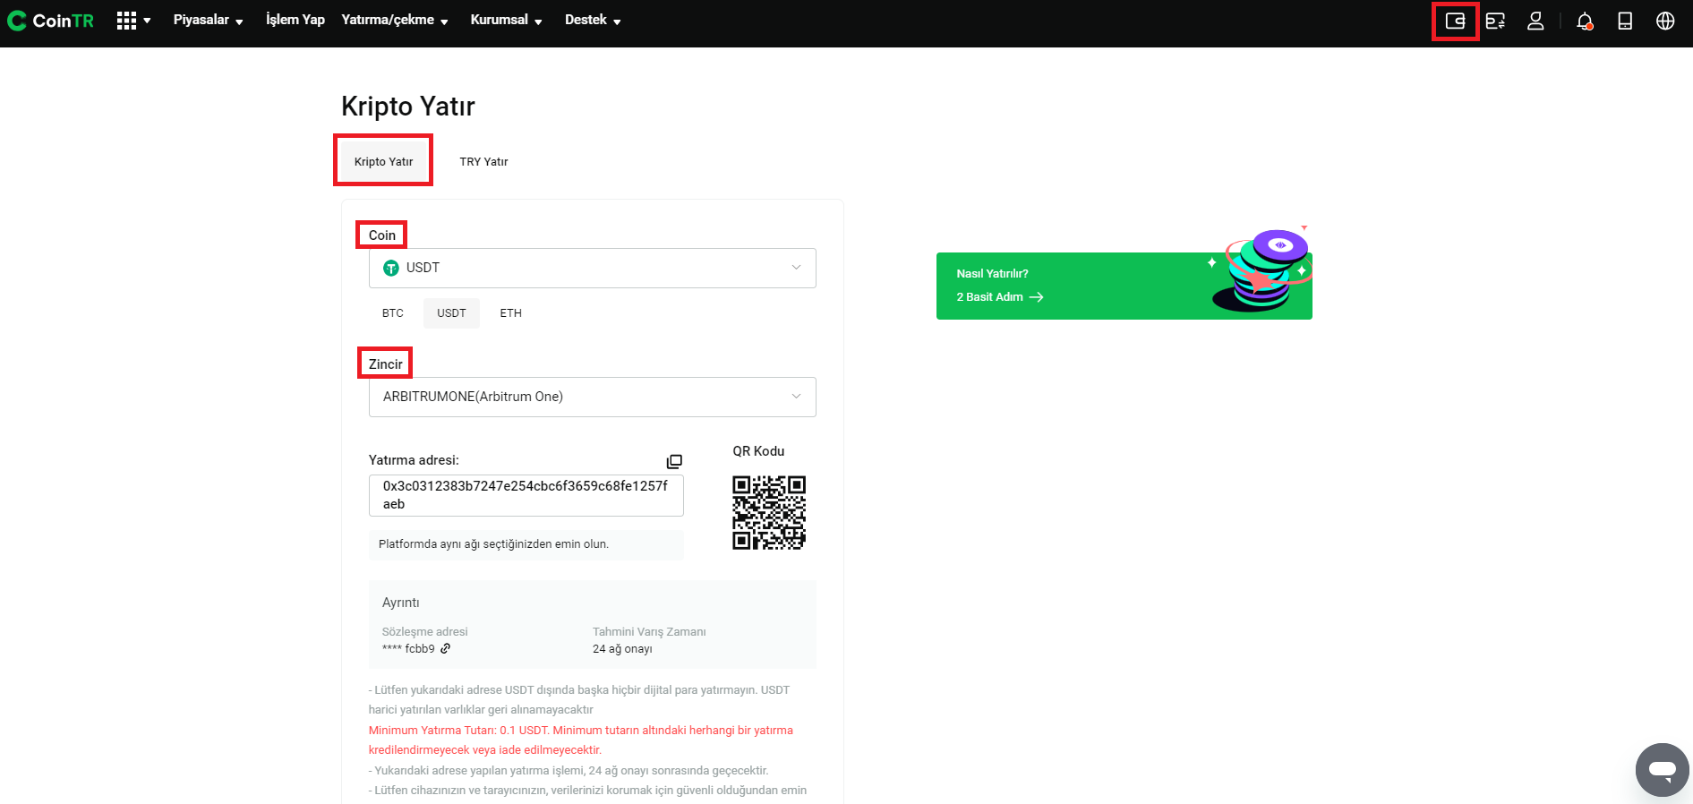
Task: Click the Coin dropdown chevron
Action: click(x=796, y=268)
